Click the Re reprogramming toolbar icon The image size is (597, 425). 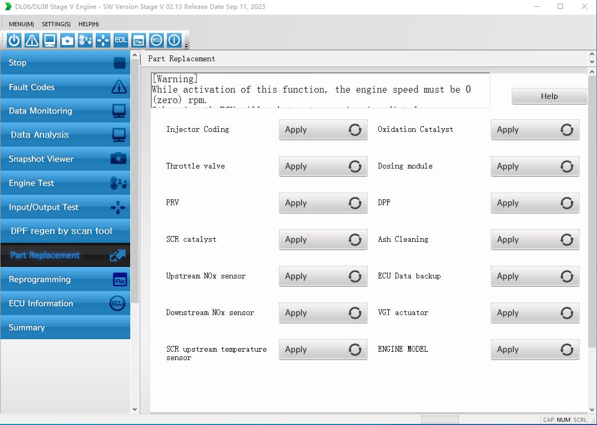(139, 40)
